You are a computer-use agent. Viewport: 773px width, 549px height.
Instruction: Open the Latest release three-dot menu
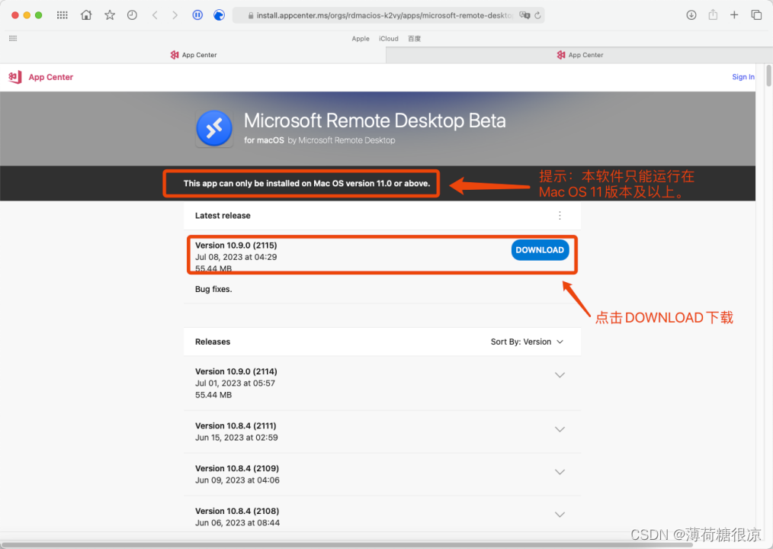coord(560,216)
